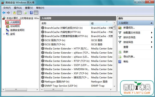This screenshot has width=155, height=97.
Task: Click the rules list vertical scrollbar down arrow
Action: pyautogui.click(x=114, y=86)
